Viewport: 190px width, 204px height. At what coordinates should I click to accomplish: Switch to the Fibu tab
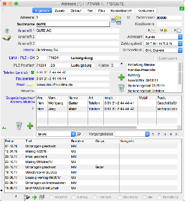pyautogui.click(x=101, y=10)
